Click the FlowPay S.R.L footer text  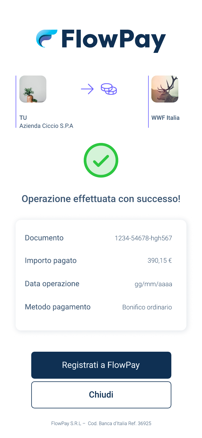[x=101, y=423]
